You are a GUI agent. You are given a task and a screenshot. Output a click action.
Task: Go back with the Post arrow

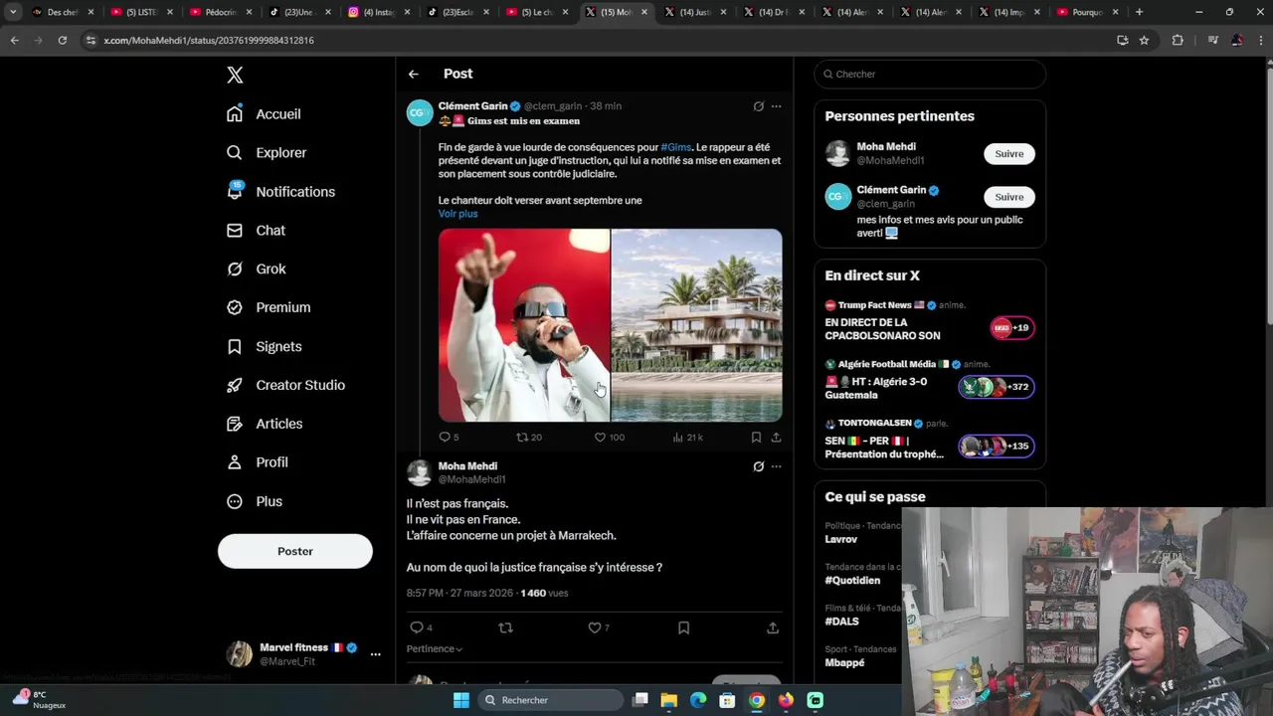click(x=413, y=74)
